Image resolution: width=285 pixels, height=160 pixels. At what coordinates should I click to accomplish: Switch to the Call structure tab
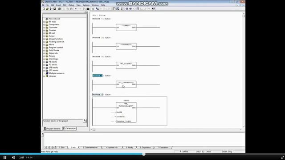(x=69, y=128)
